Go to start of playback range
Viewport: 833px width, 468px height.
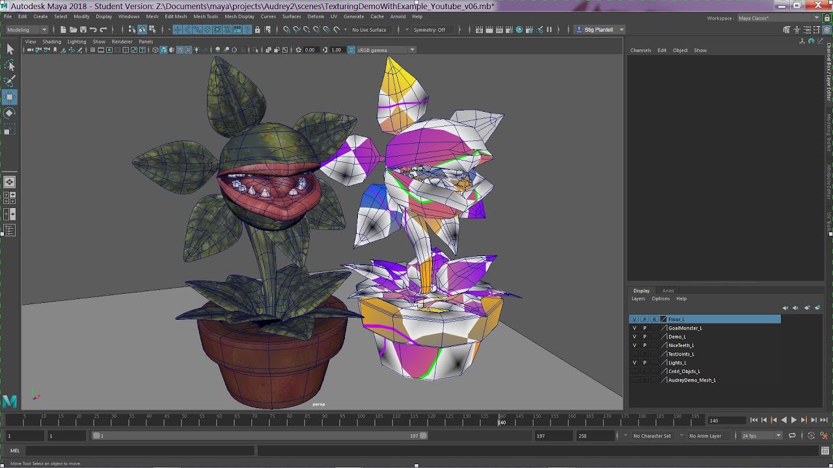pyautogui.click(x=754, y=421)
